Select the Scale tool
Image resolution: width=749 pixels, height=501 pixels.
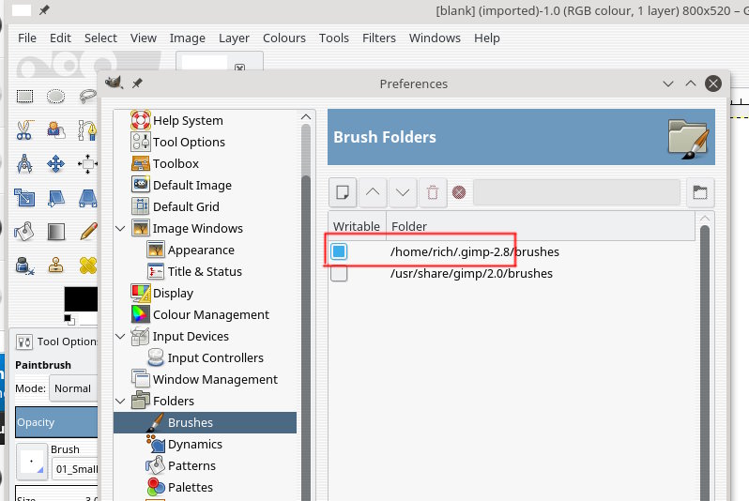[24, 198]
